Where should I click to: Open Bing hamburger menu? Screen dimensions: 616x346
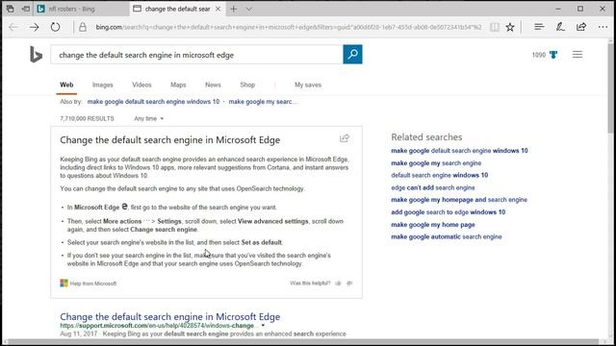tap(577, 55)
